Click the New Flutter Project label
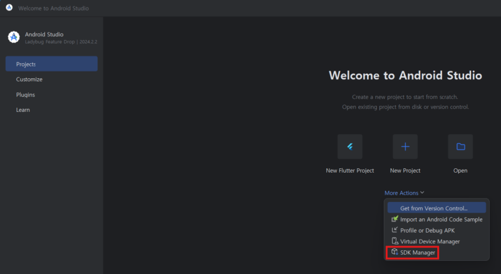501x274 pixels. (x=350, y=171)
